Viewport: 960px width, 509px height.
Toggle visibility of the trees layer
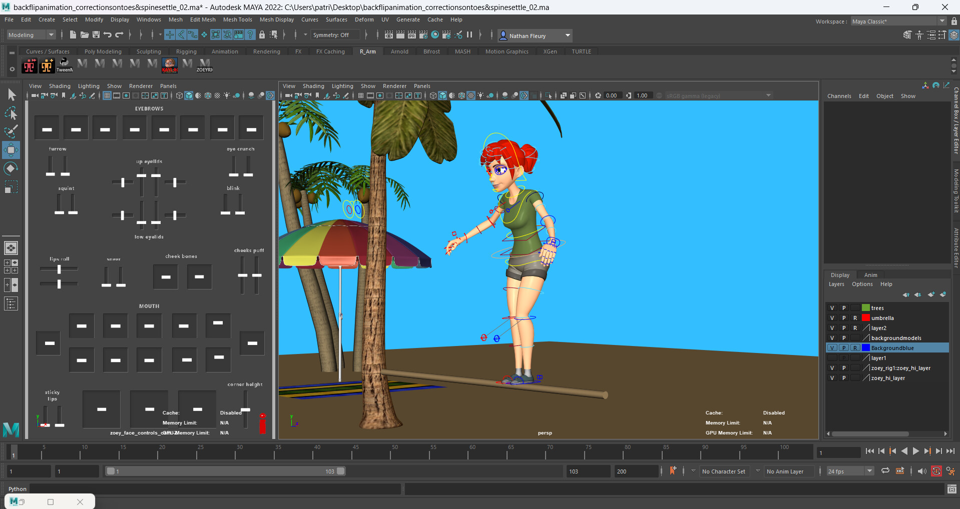pyautogui.click(x=832, y=308)
